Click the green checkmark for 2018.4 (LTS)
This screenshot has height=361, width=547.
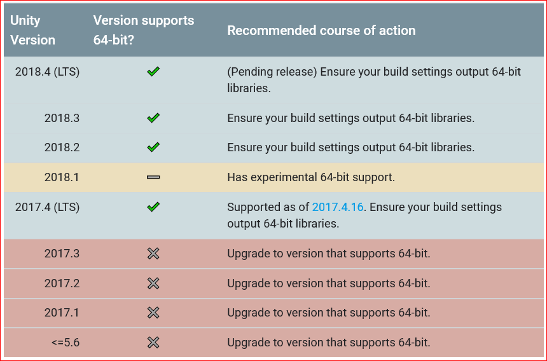[x=153, y=72]
